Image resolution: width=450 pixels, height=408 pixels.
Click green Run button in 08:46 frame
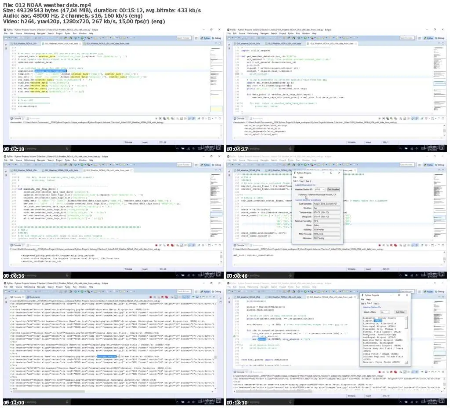(305, 165)
